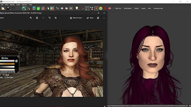The height and width of the screenshot is (107, 191).
Task: Open the Spells menu
Action: point(18,5)
